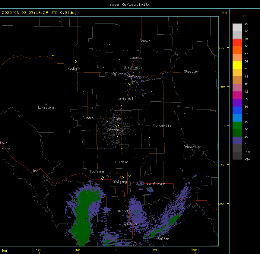Click the Blackfalds city label
The width and height of the screenshot is (260, 254).
(133, 67)
